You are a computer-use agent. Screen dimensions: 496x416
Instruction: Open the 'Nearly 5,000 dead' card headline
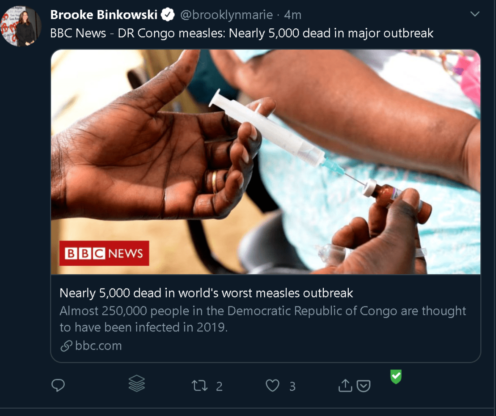(x=206, y=293)
